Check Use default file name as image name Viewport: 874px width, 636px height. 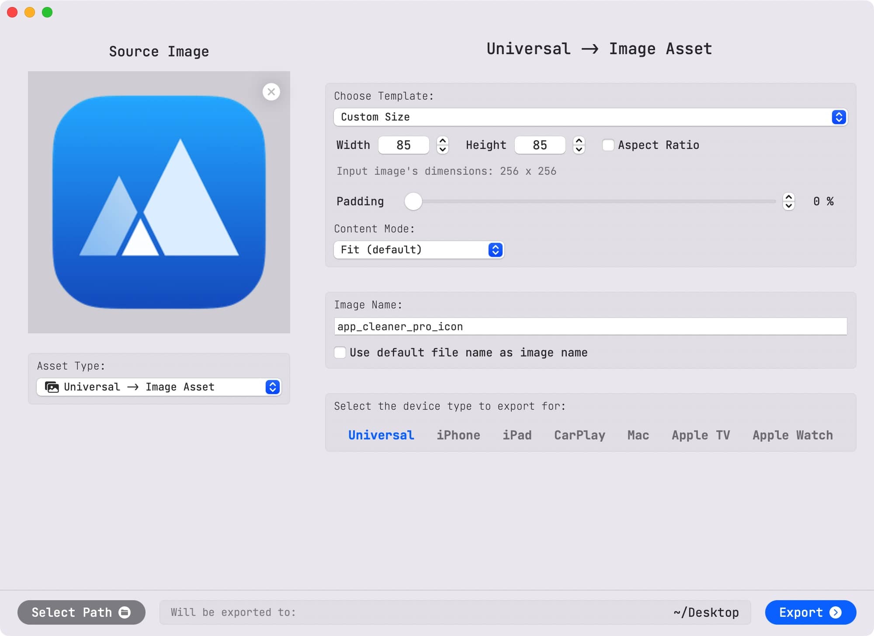coord(340,353)
